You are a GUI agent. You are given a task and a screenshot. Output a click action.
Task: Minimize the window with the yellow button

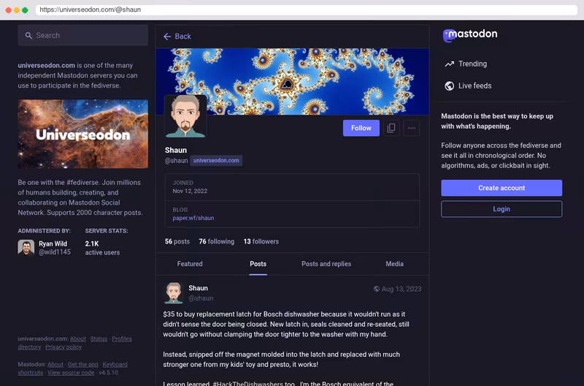tap(17, 10)
